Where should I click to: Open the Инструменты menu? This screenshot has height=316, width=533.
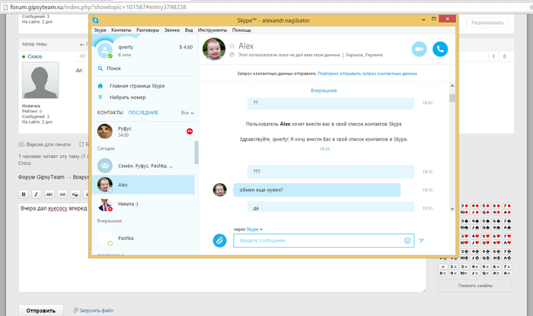(212, 30)
